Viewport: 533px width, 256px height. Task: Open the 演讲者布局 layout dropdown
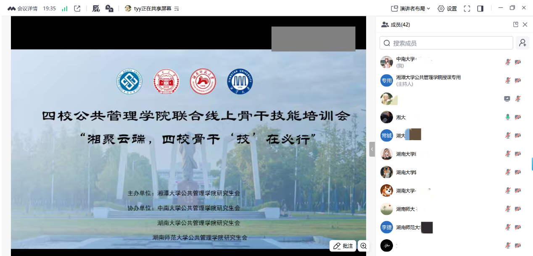click(x=411, y=8)
